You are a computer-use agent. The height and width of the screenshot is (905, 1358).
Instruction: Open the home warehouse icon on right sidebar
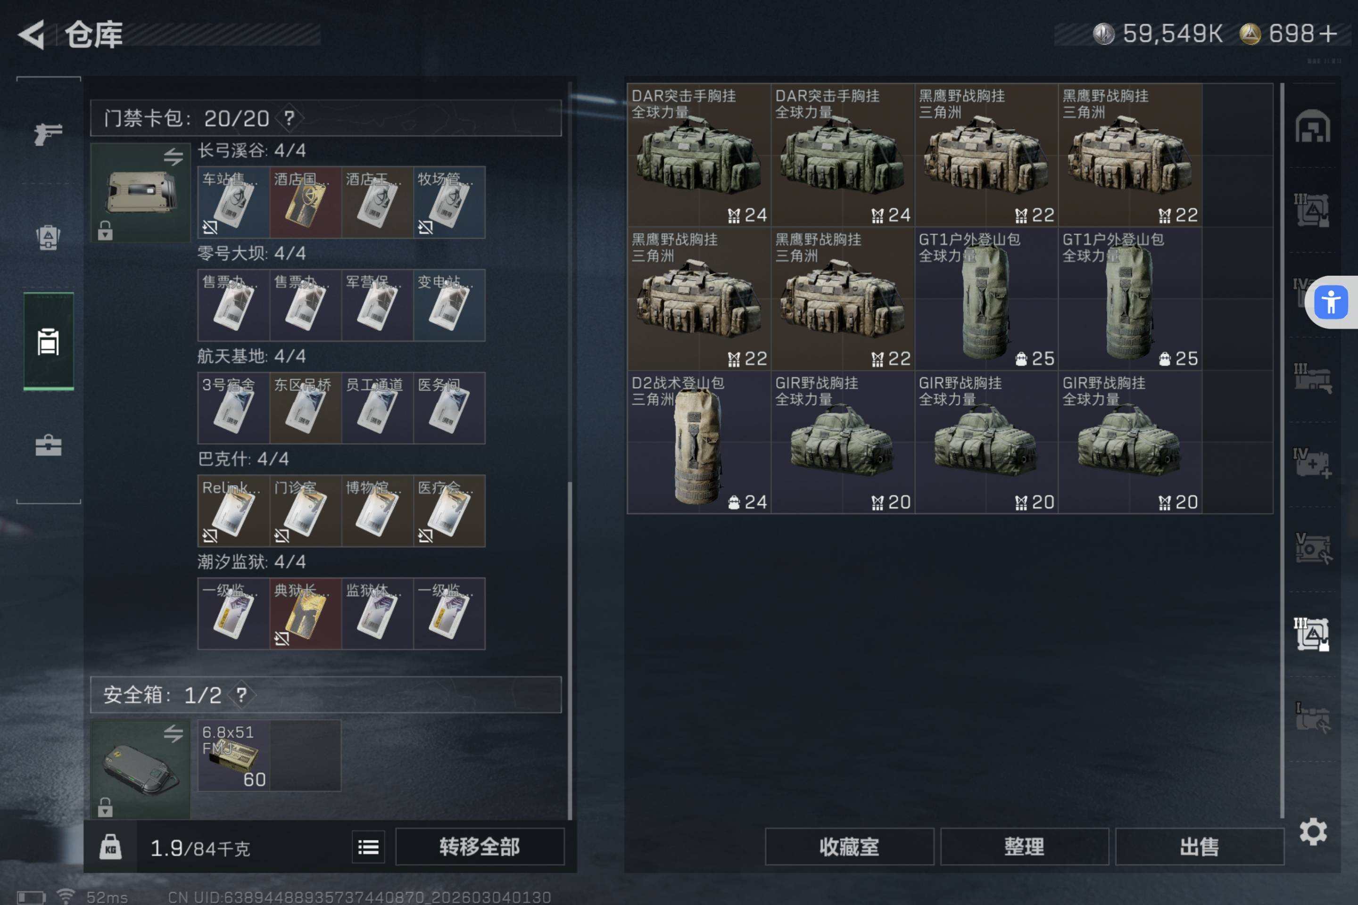(x=1312, y=126)
